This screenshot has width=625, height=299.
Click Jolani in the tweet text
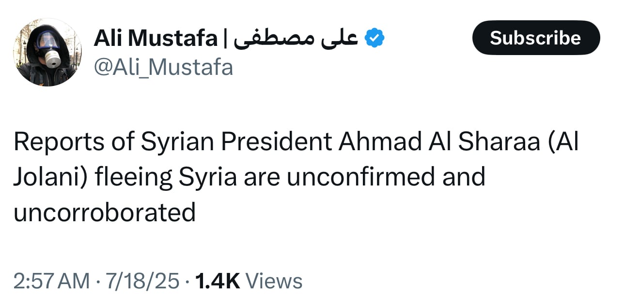click(46, 177)
